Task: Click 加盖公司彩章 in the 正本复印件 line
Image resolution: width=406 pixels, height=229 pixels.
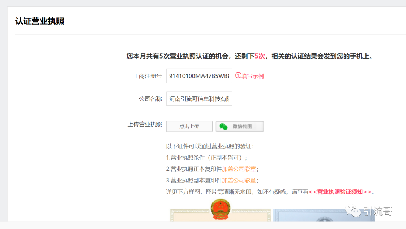Action: point(239,169)
